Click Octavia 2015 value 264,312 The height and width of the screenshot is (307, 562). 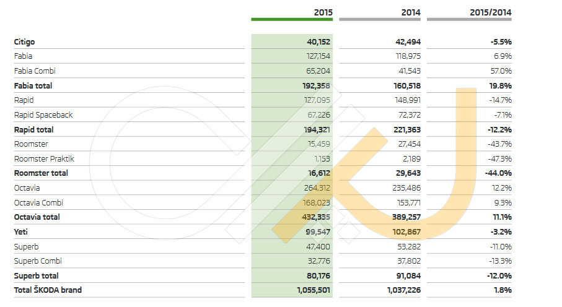tap(317, 188)
